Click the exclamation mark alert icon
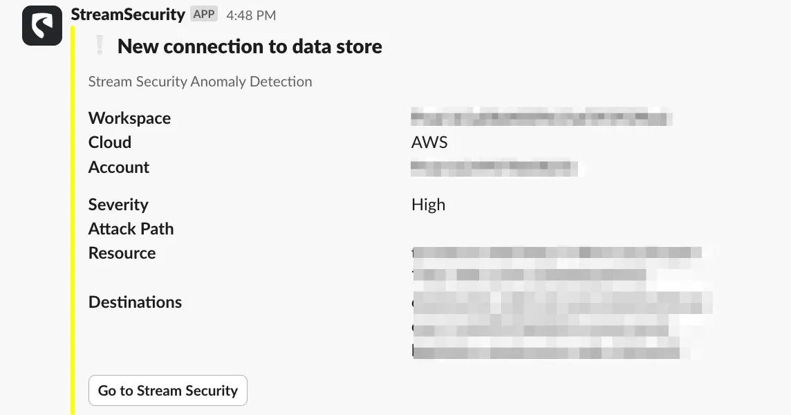This screenshot has width=791, height=415. pyautogui.click(x=100, y=46)
